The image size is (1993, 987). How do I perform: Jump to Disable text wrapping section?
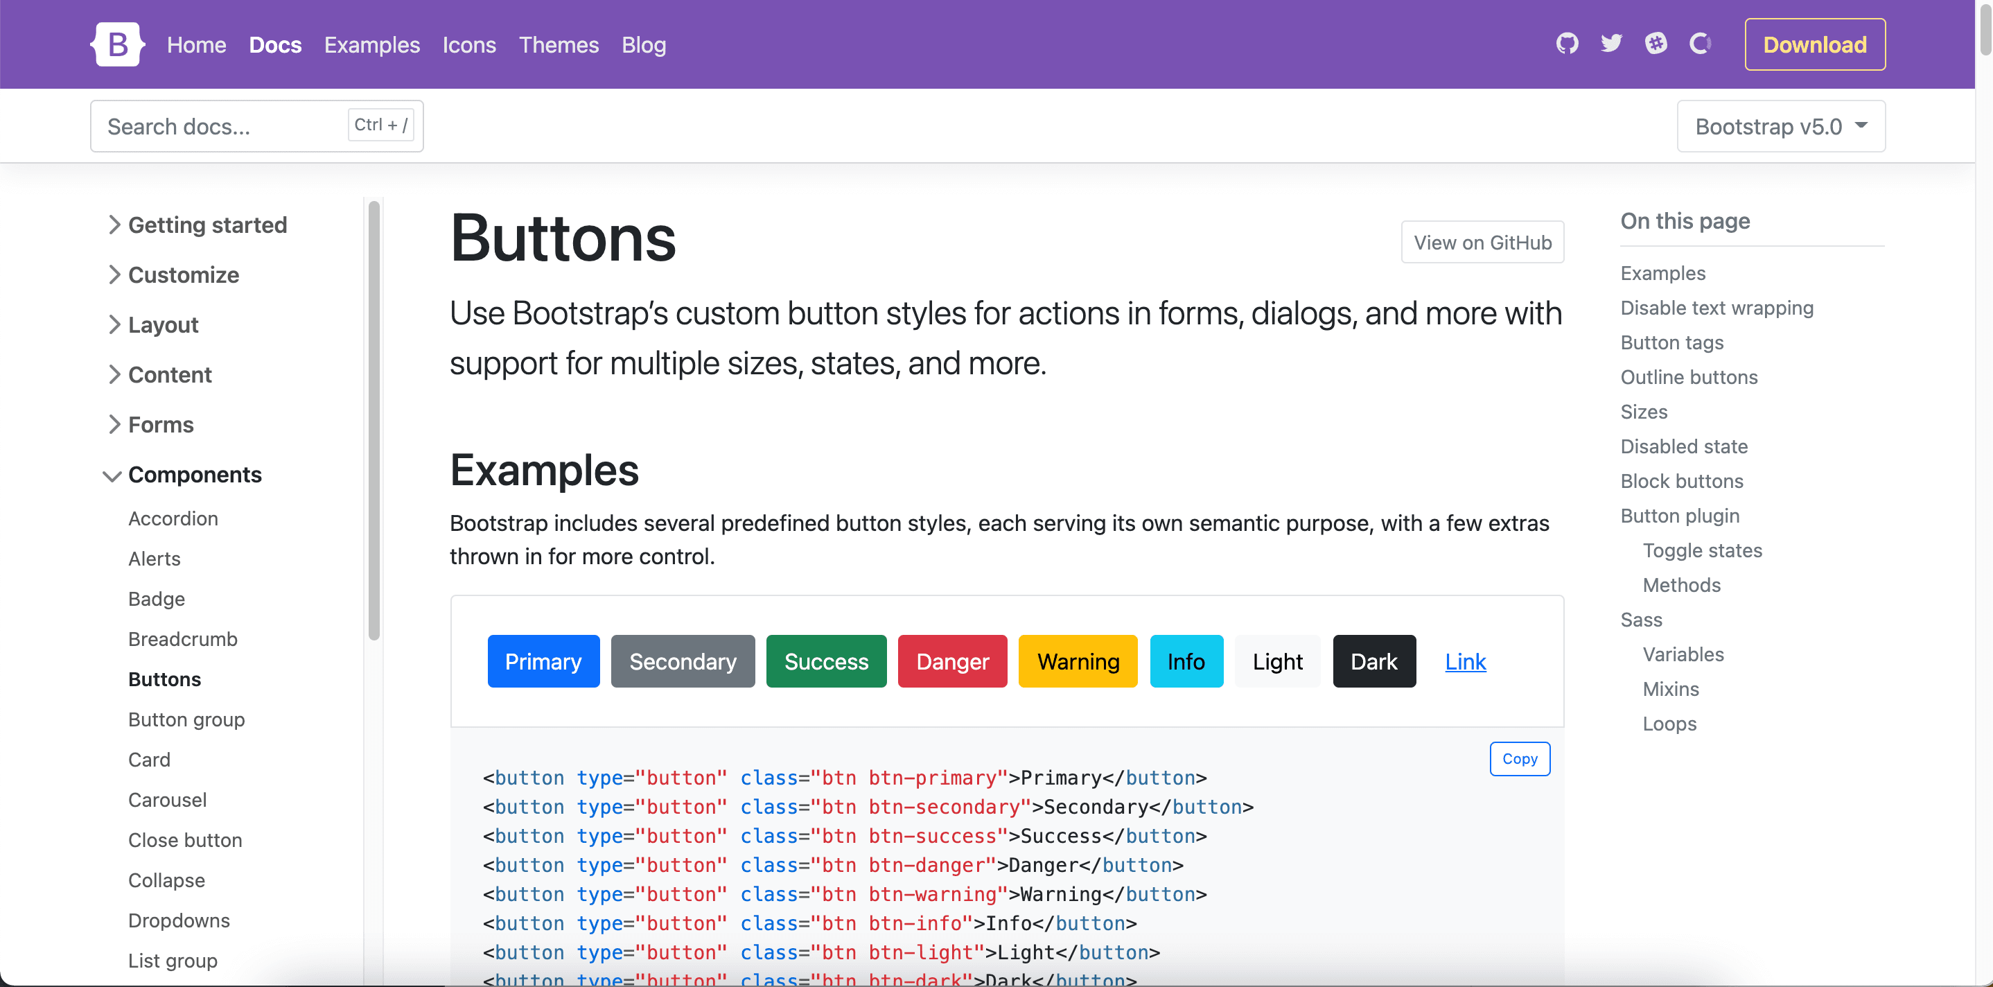click(1717, 308)
